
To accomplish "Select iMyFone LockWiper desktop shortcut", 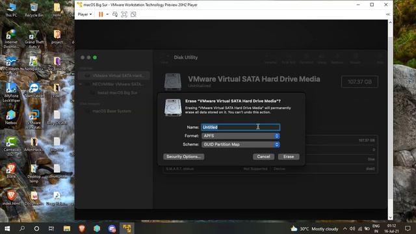I will (11, 93).
